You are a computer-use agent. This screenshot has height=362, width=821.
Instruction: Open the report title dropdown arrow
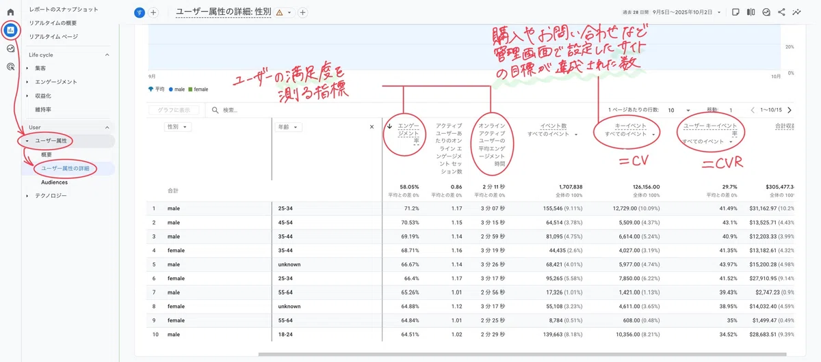point(290,12)
